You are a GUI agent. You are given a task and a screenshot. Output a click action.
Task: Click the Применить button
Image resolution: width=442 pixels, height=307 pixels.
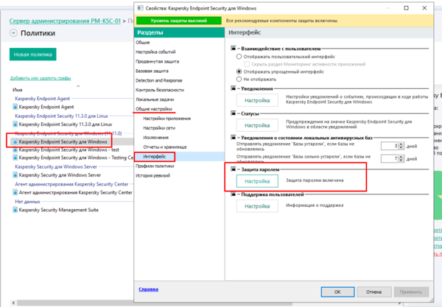coord(411,292)
